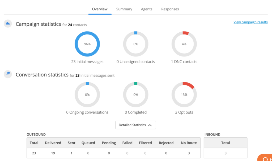The image size is (272, 161).
Task: Click the Campaign statistics chart icon
Action: 8,23
